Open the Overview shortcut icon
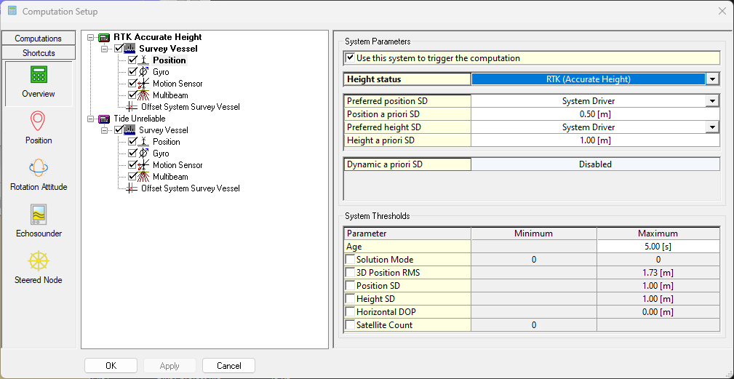 tap(39, 76)
